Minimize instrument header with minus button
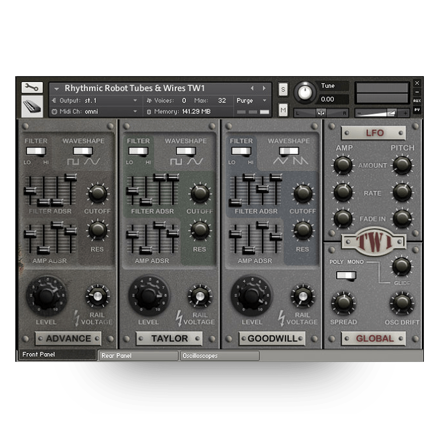The image size is (439, 439). tap(417, 92)
